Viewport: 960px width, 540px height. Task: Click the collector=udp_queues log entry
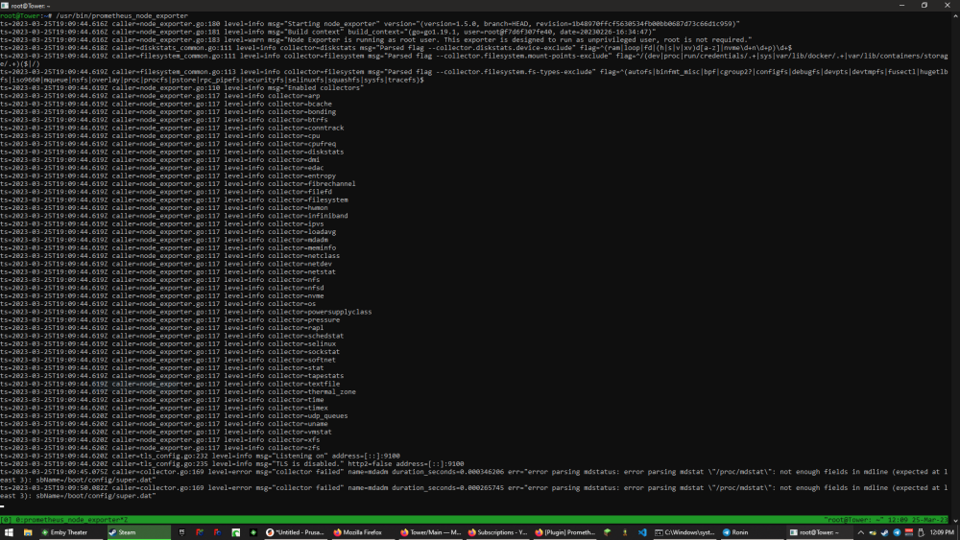point(174,416)
